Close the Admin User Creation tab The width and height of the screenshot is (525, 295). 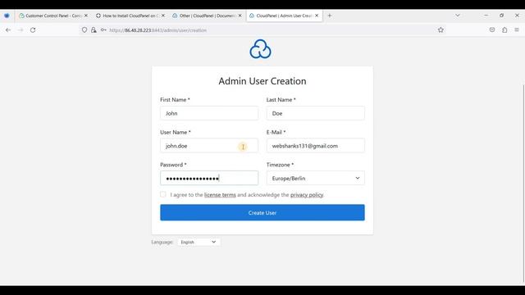(317, 16)
